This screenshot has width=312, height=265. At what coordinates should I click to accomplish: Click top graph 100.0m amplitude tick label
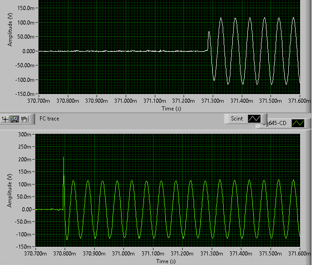click(26, 23)
